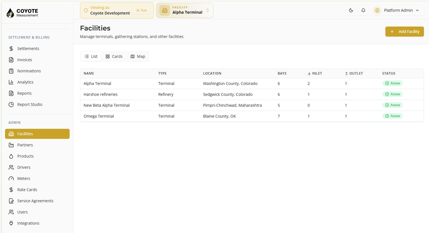Click the Refinery type cell
The width and height of the screenshot is (429, 233).
[166, 94]
